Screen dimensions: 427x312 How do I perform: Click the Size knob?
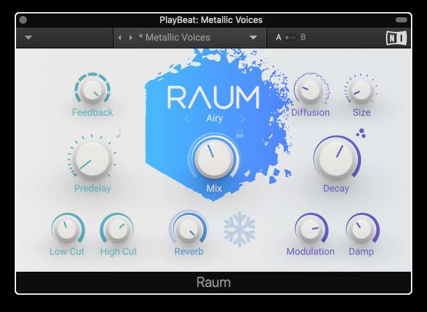pos(361,91)
